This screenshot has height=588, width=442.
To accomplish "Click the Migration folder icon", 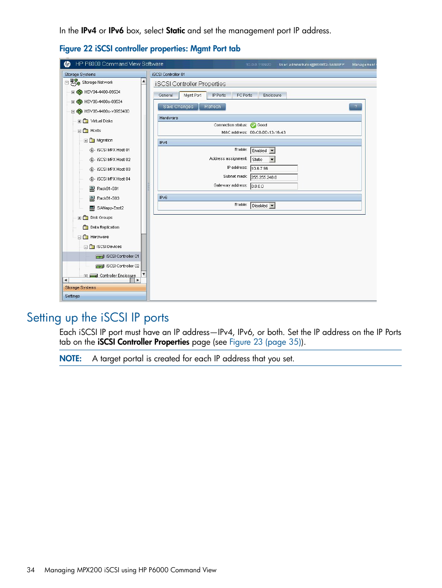I will click(92, 141).
